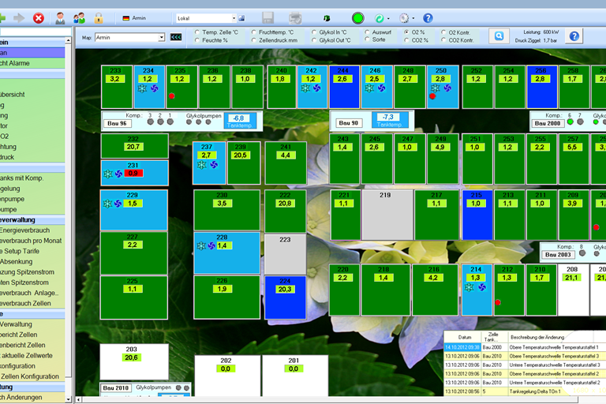Select the Auswurf radio button

pos(367,32)
